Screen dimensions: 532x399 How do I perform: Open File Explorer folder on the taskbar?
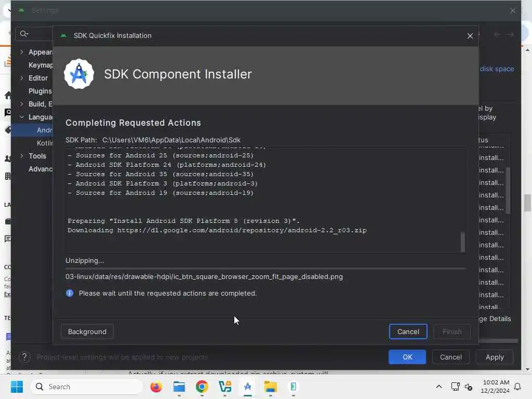coord(270,387)
